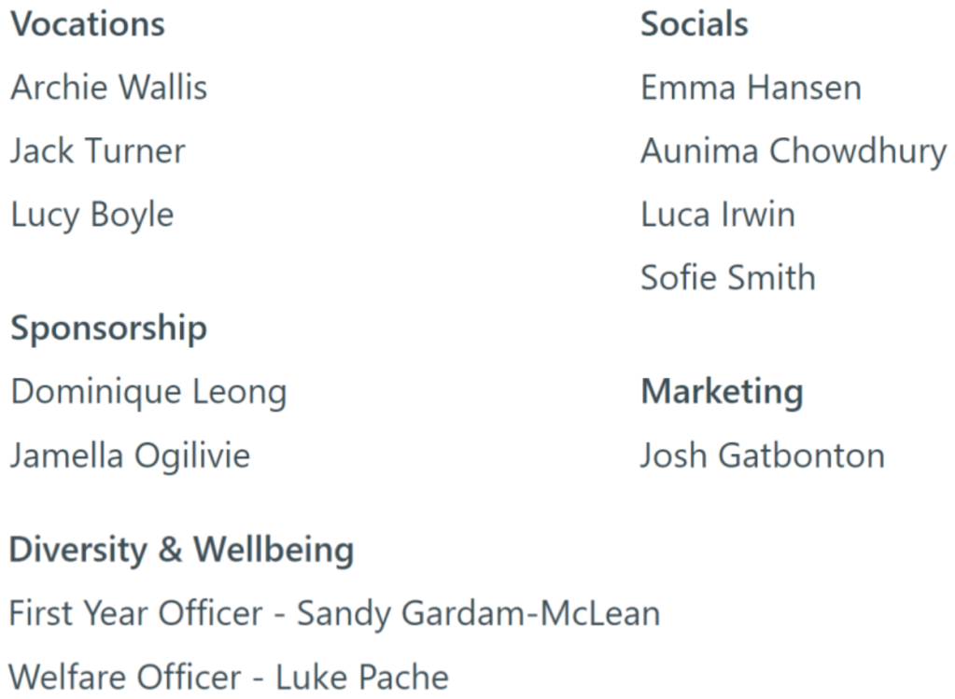
Task: Click the First Year Officer role label
Action: (136, 614)
